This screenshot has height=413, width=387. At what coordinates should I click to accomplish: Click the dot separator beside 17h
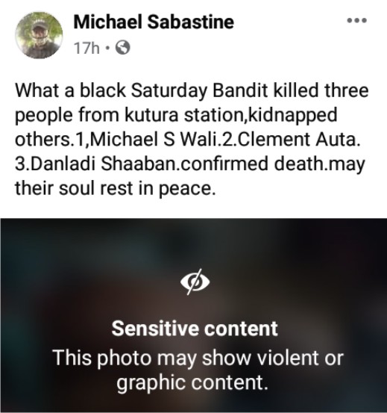pyautogui.click(x=107, y=48)
